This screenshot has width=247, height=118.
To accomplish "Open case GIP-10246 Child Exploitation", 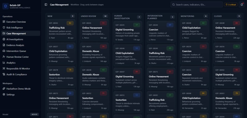I will (x=128, y=55).
